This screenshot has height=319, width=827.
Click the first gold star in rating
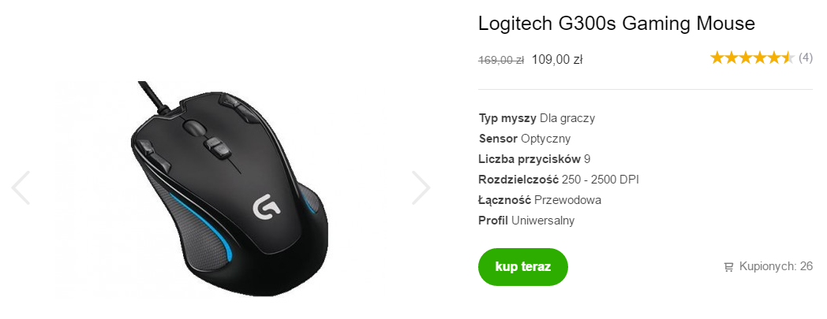[x=717, y=58]
